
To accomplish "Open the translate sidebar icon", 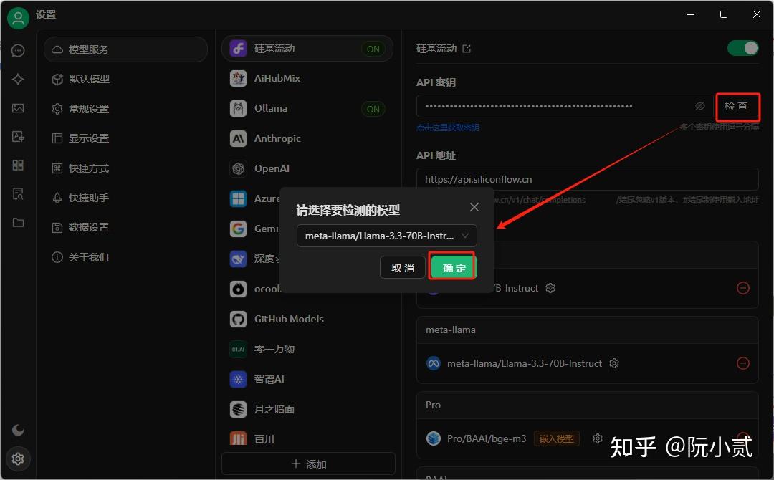I will coord(18,137).
